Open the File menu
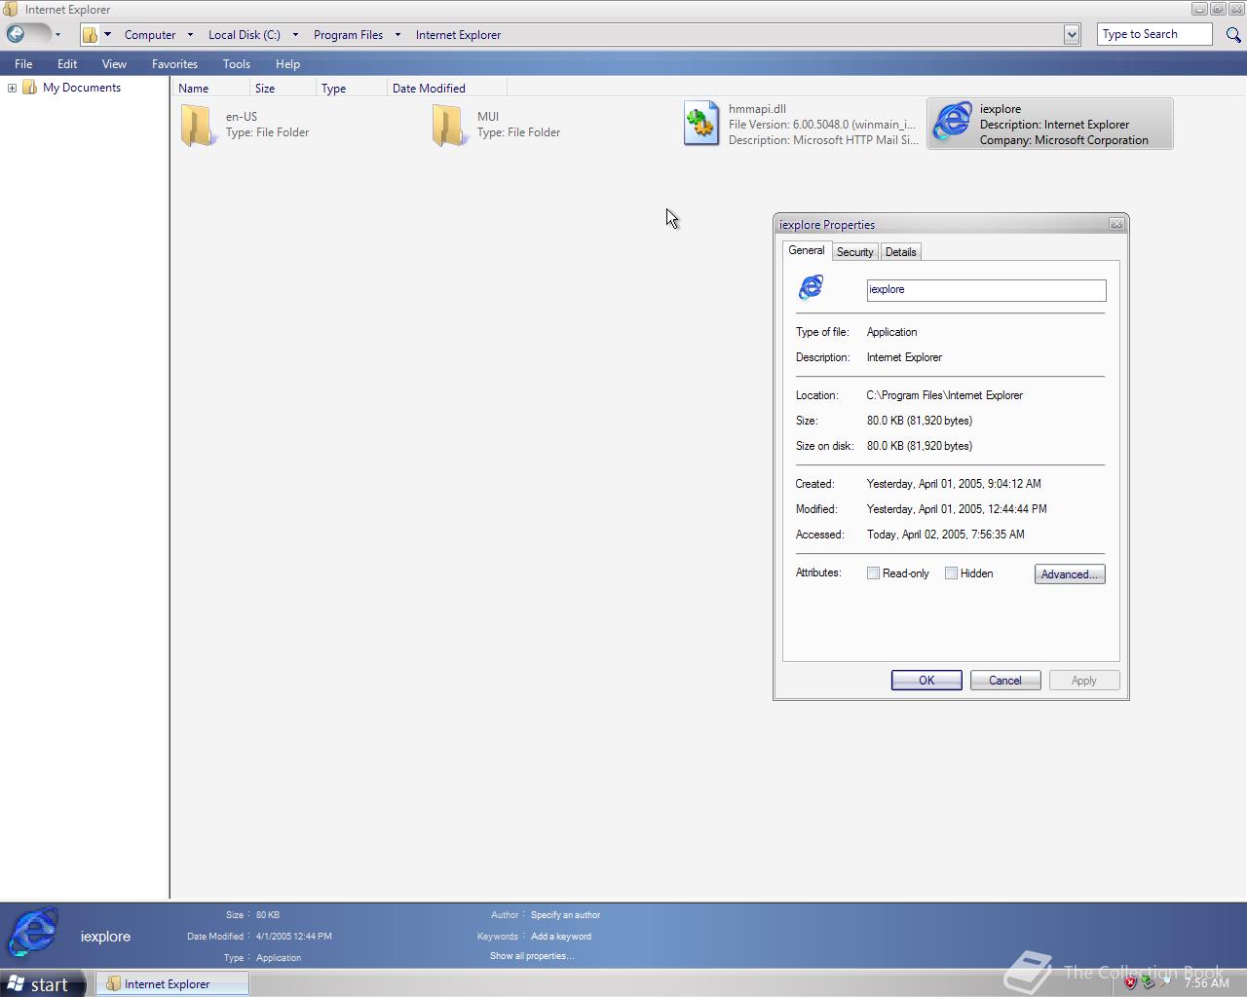 (x=23, y=63)
